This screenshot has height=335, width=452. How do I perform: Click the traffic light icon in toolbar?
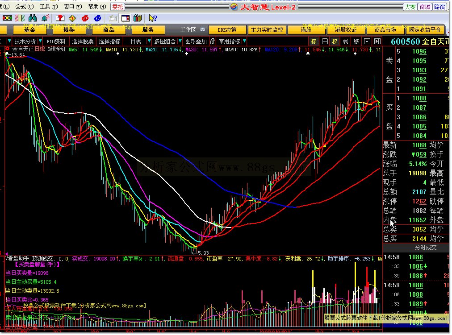point(7,18)
